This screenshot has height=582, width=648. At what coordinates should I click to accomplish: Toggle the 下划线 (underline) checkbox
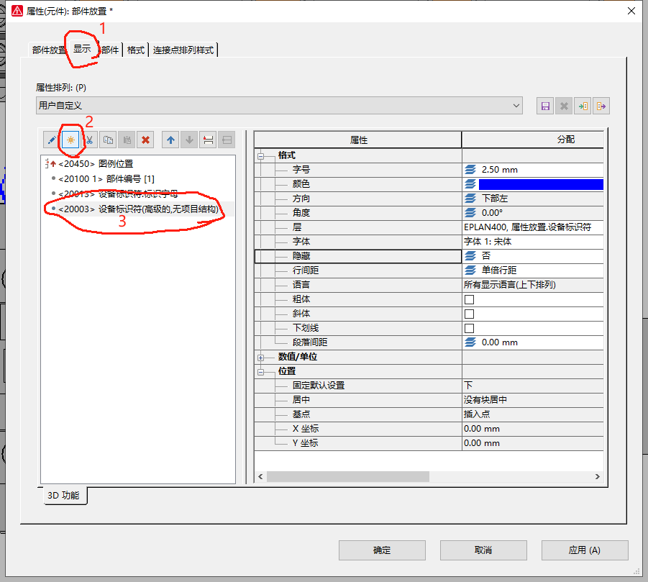[x=469, y=328]
